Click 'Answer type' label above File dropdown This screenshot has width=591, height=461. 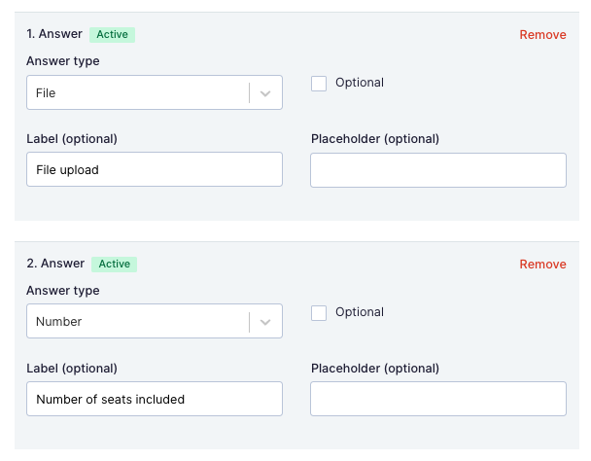point(63,61)
